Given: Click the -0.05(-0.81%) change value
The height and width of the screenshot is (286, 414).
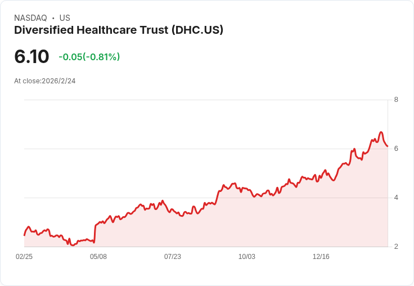Looking at the screenshot, I should click(89, 57).
